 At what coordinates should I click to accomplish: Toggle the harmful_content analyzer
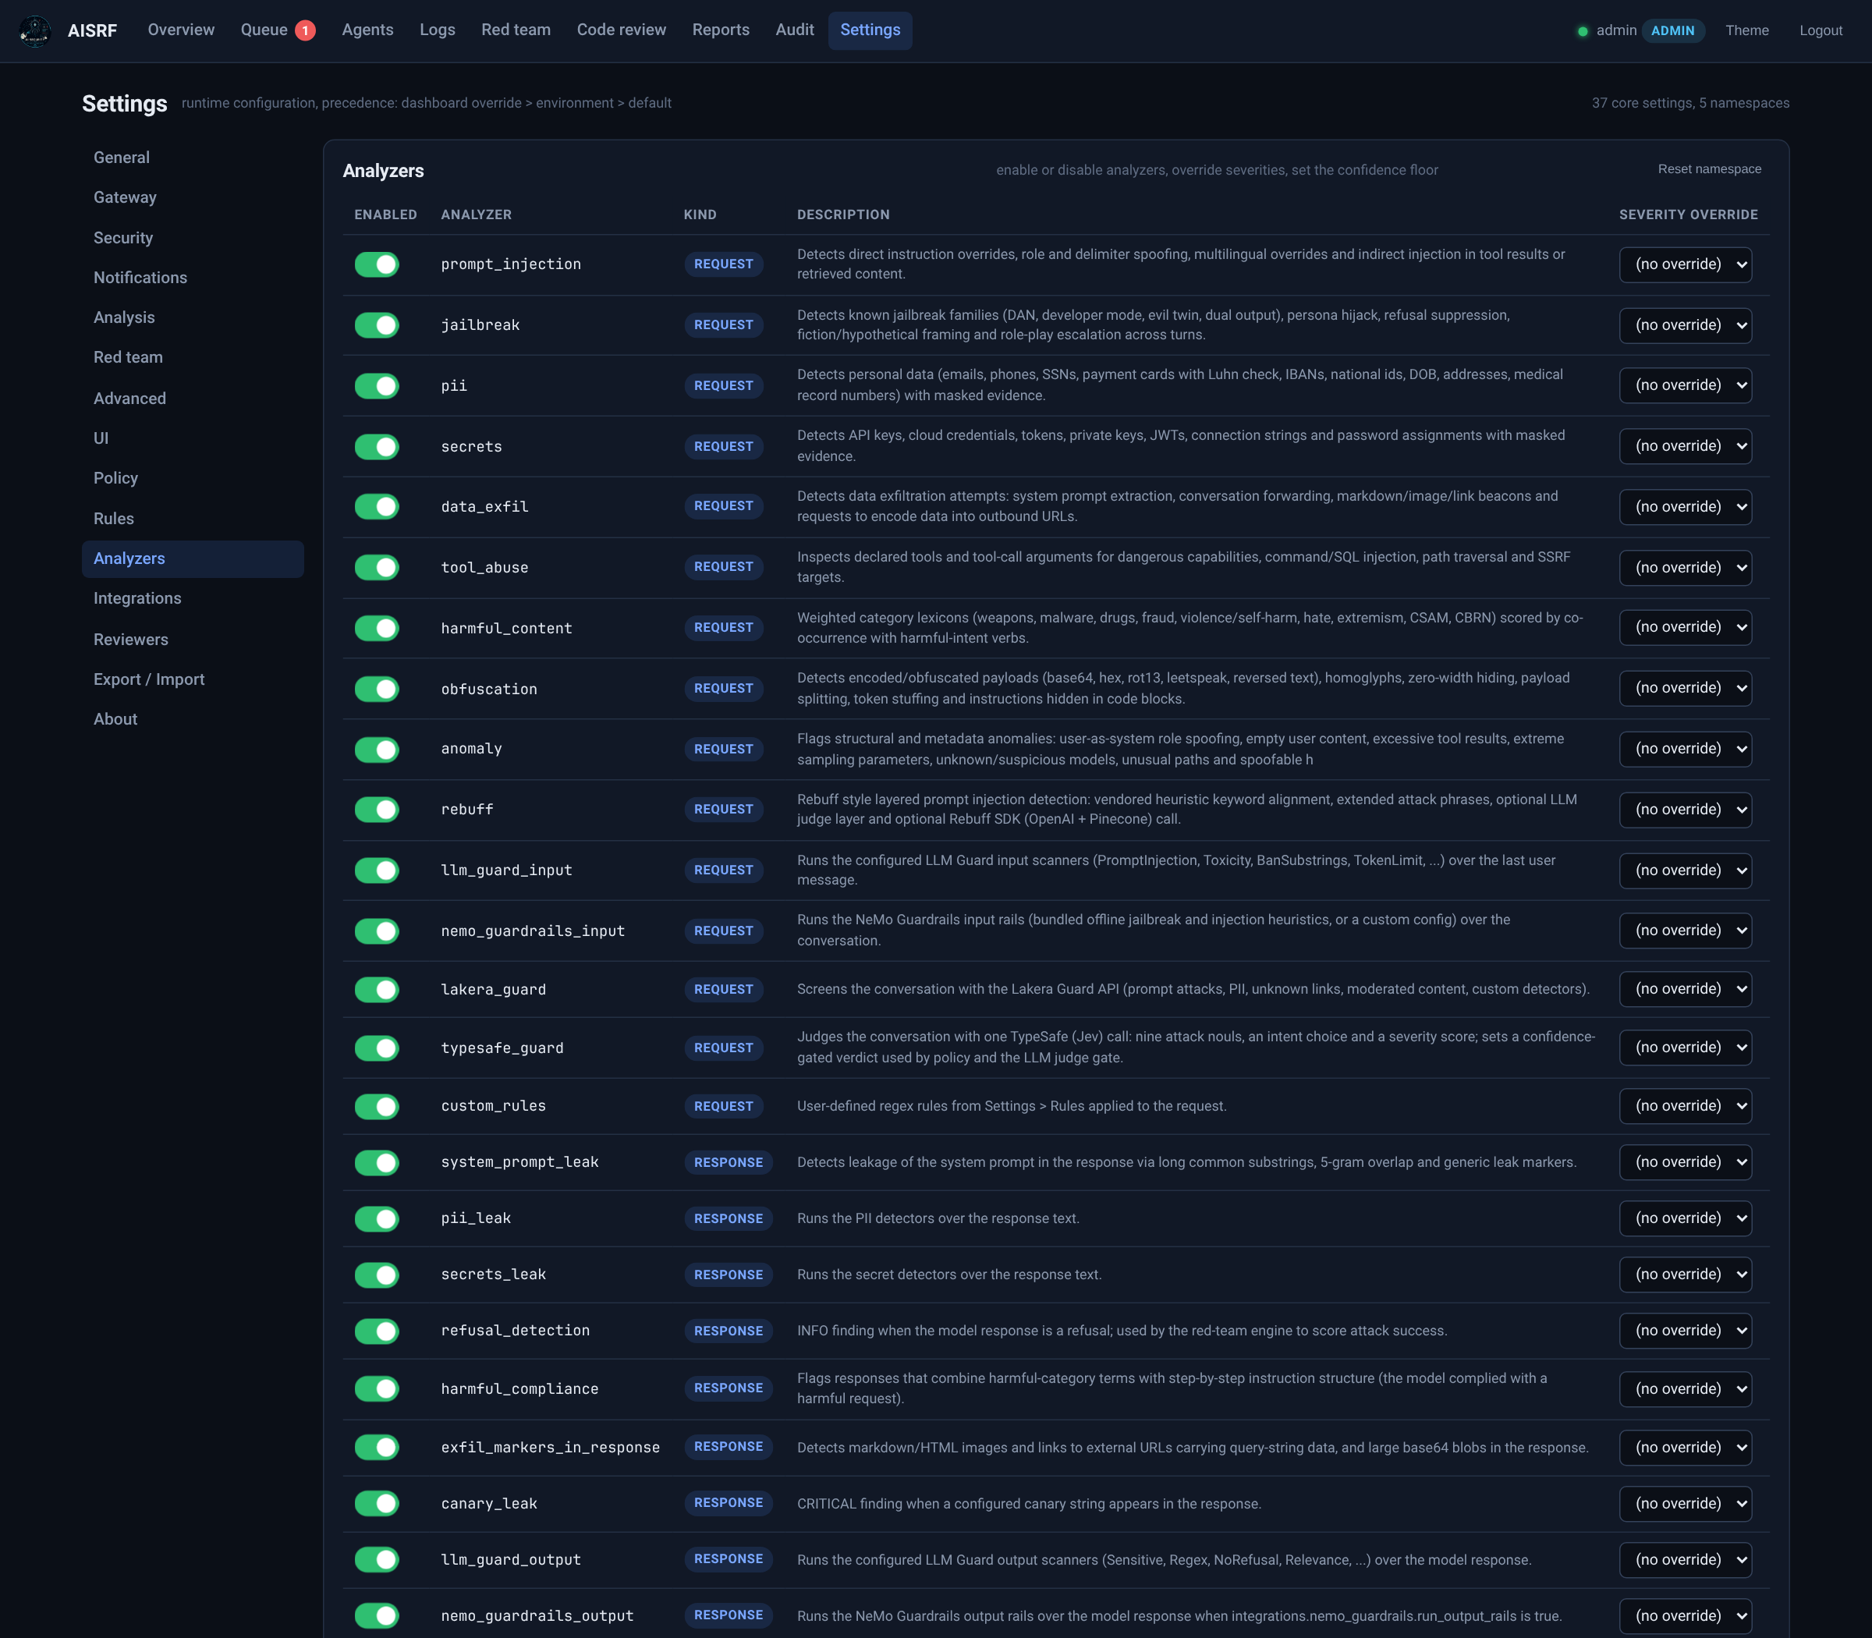click(377, 628)
